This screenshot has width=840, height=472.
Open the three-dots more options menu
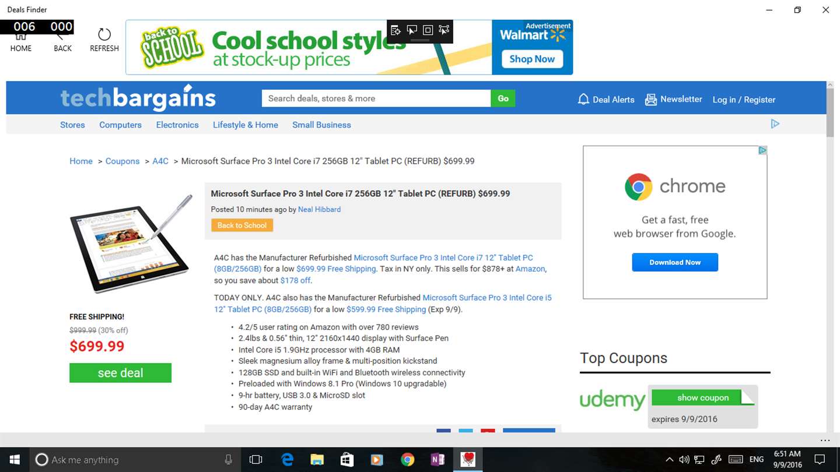click(x=825, y=440)
